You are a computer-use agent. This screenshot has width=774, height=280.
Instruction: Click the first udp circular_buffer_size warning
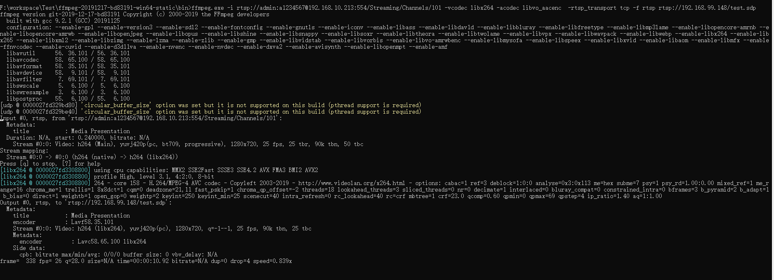211,105
